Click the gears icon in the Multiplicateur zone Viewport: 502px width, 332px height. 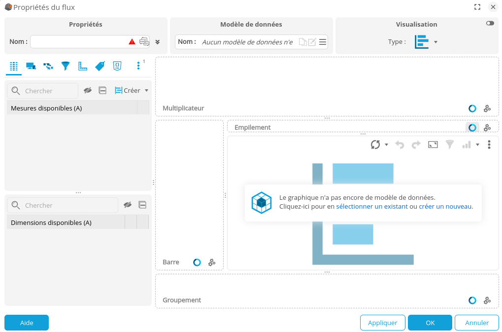(487, 109)
